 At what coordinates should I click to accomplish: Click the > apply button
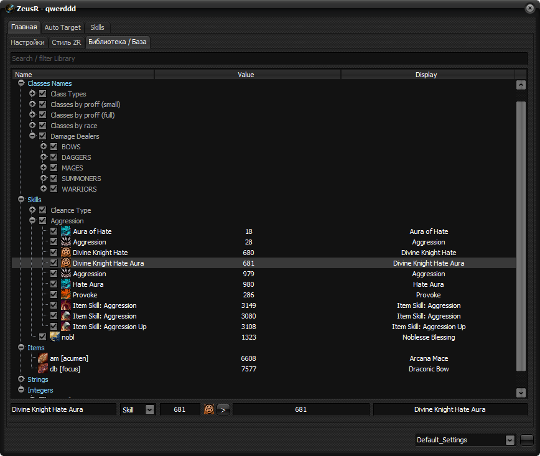point(223,410)
